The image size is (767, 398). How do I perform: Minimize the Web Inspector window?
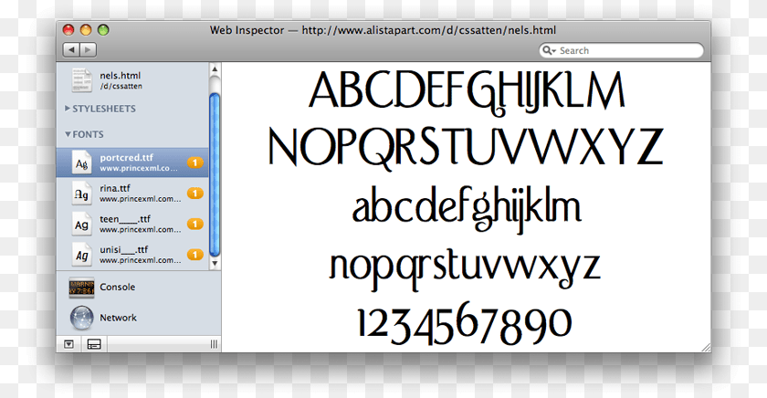point(86,30)
